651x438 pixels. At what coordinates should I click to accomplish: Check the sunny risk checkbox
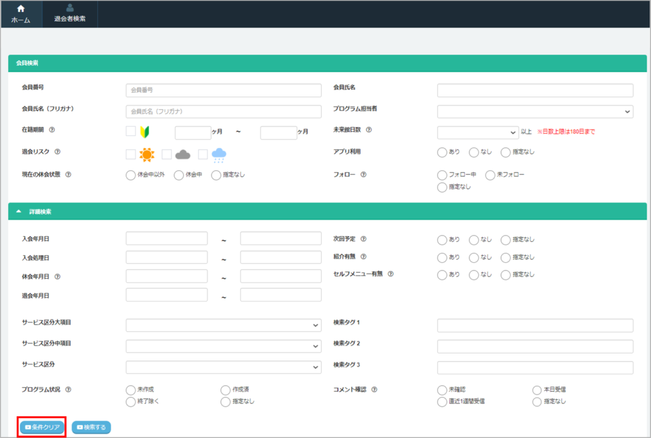click(130, 154)
